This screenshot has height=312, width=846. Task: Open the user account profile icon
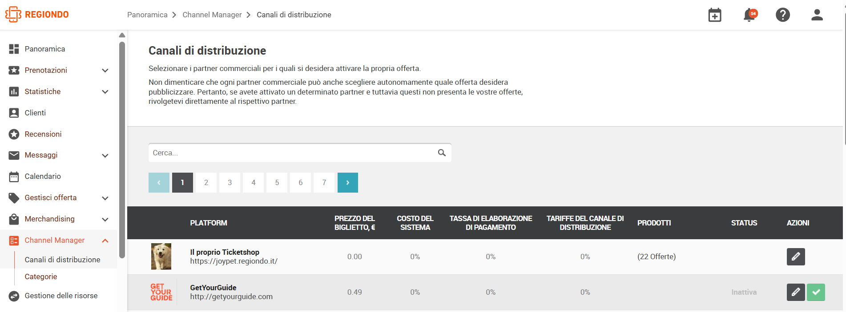pos(817,15)
